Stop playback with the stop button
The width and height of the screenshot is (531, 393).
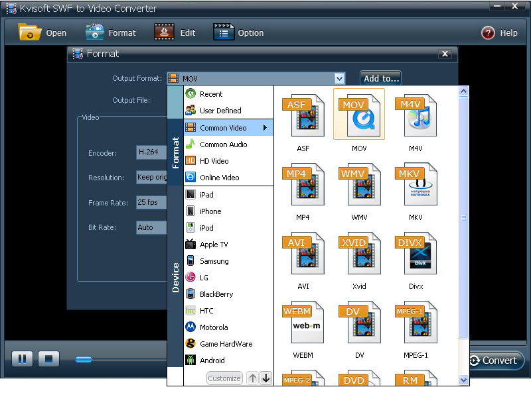(x=48, y=359)
